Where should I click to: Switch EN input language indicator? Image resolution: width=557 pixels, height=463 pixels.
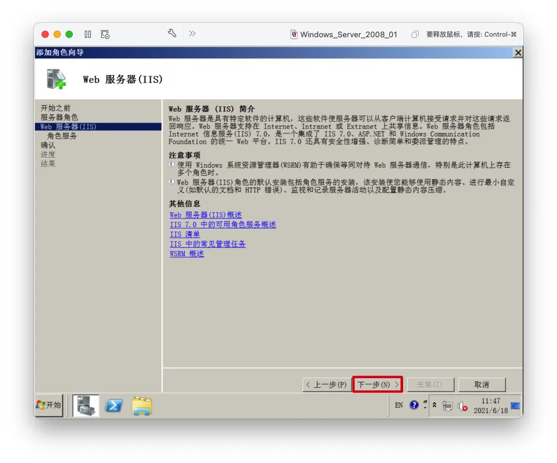399,405
